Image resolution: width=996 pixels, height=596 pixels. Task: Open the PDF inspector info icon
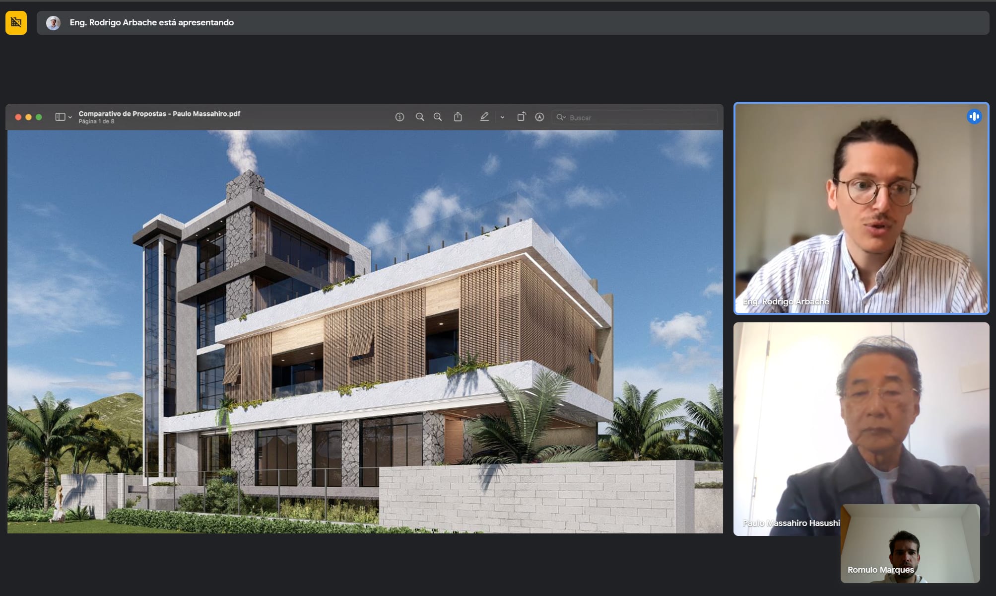click(x=399, y=117)
